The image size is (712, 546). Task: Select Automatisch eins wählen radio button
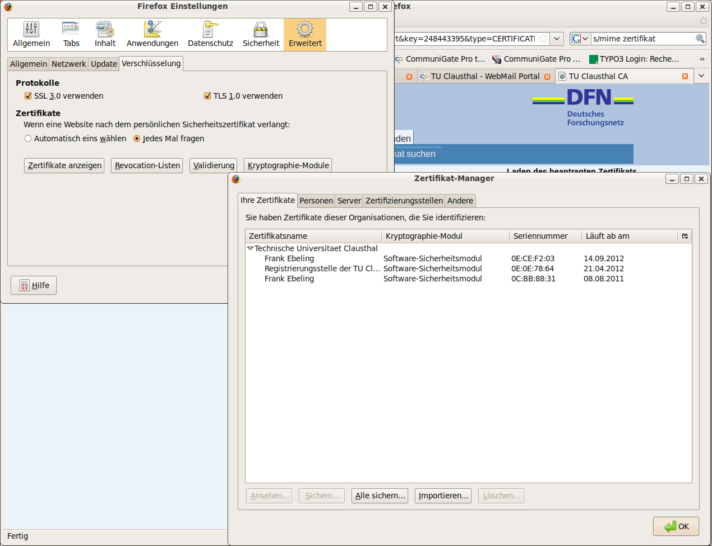click(28, 138)
